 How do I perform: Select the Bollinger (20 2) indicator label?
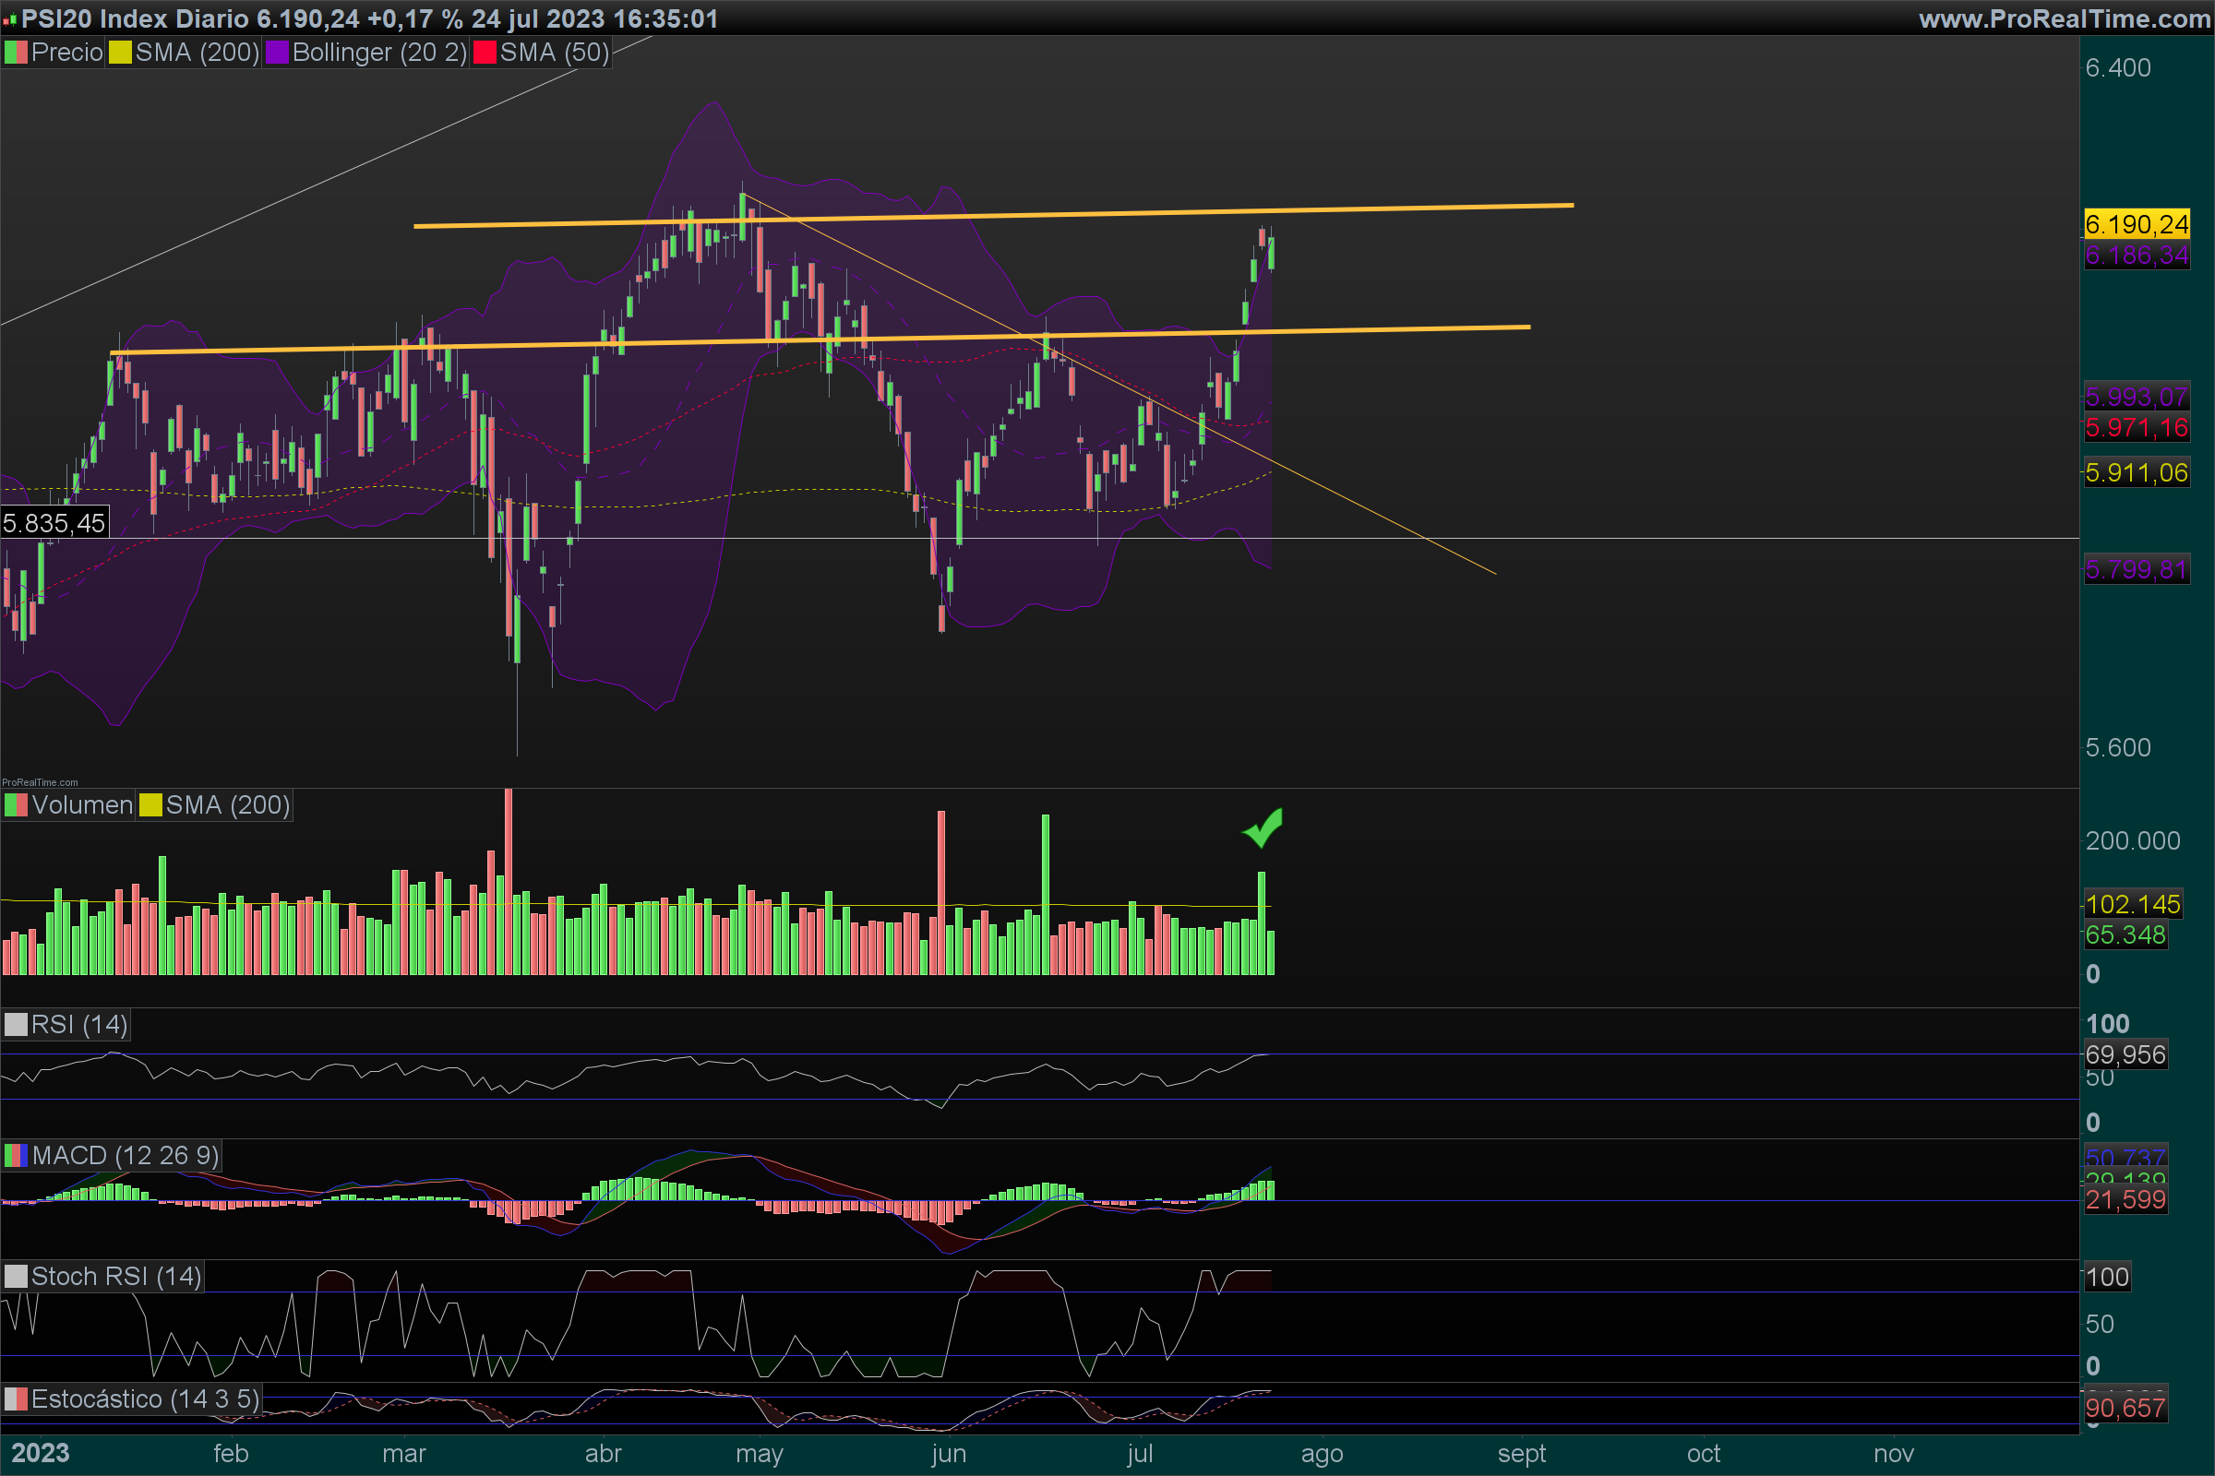point(378,53)
